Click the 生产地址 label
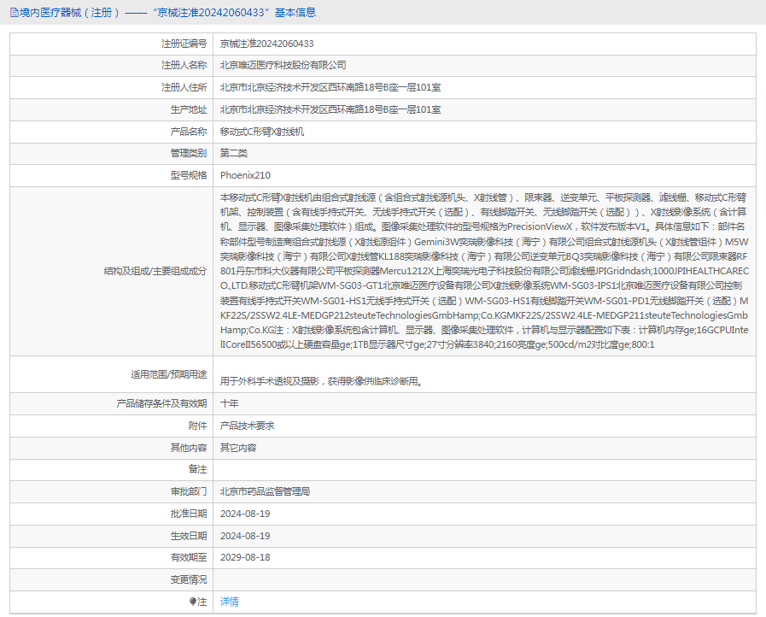Viewport: 766px width, 617px height. point(189,109)
